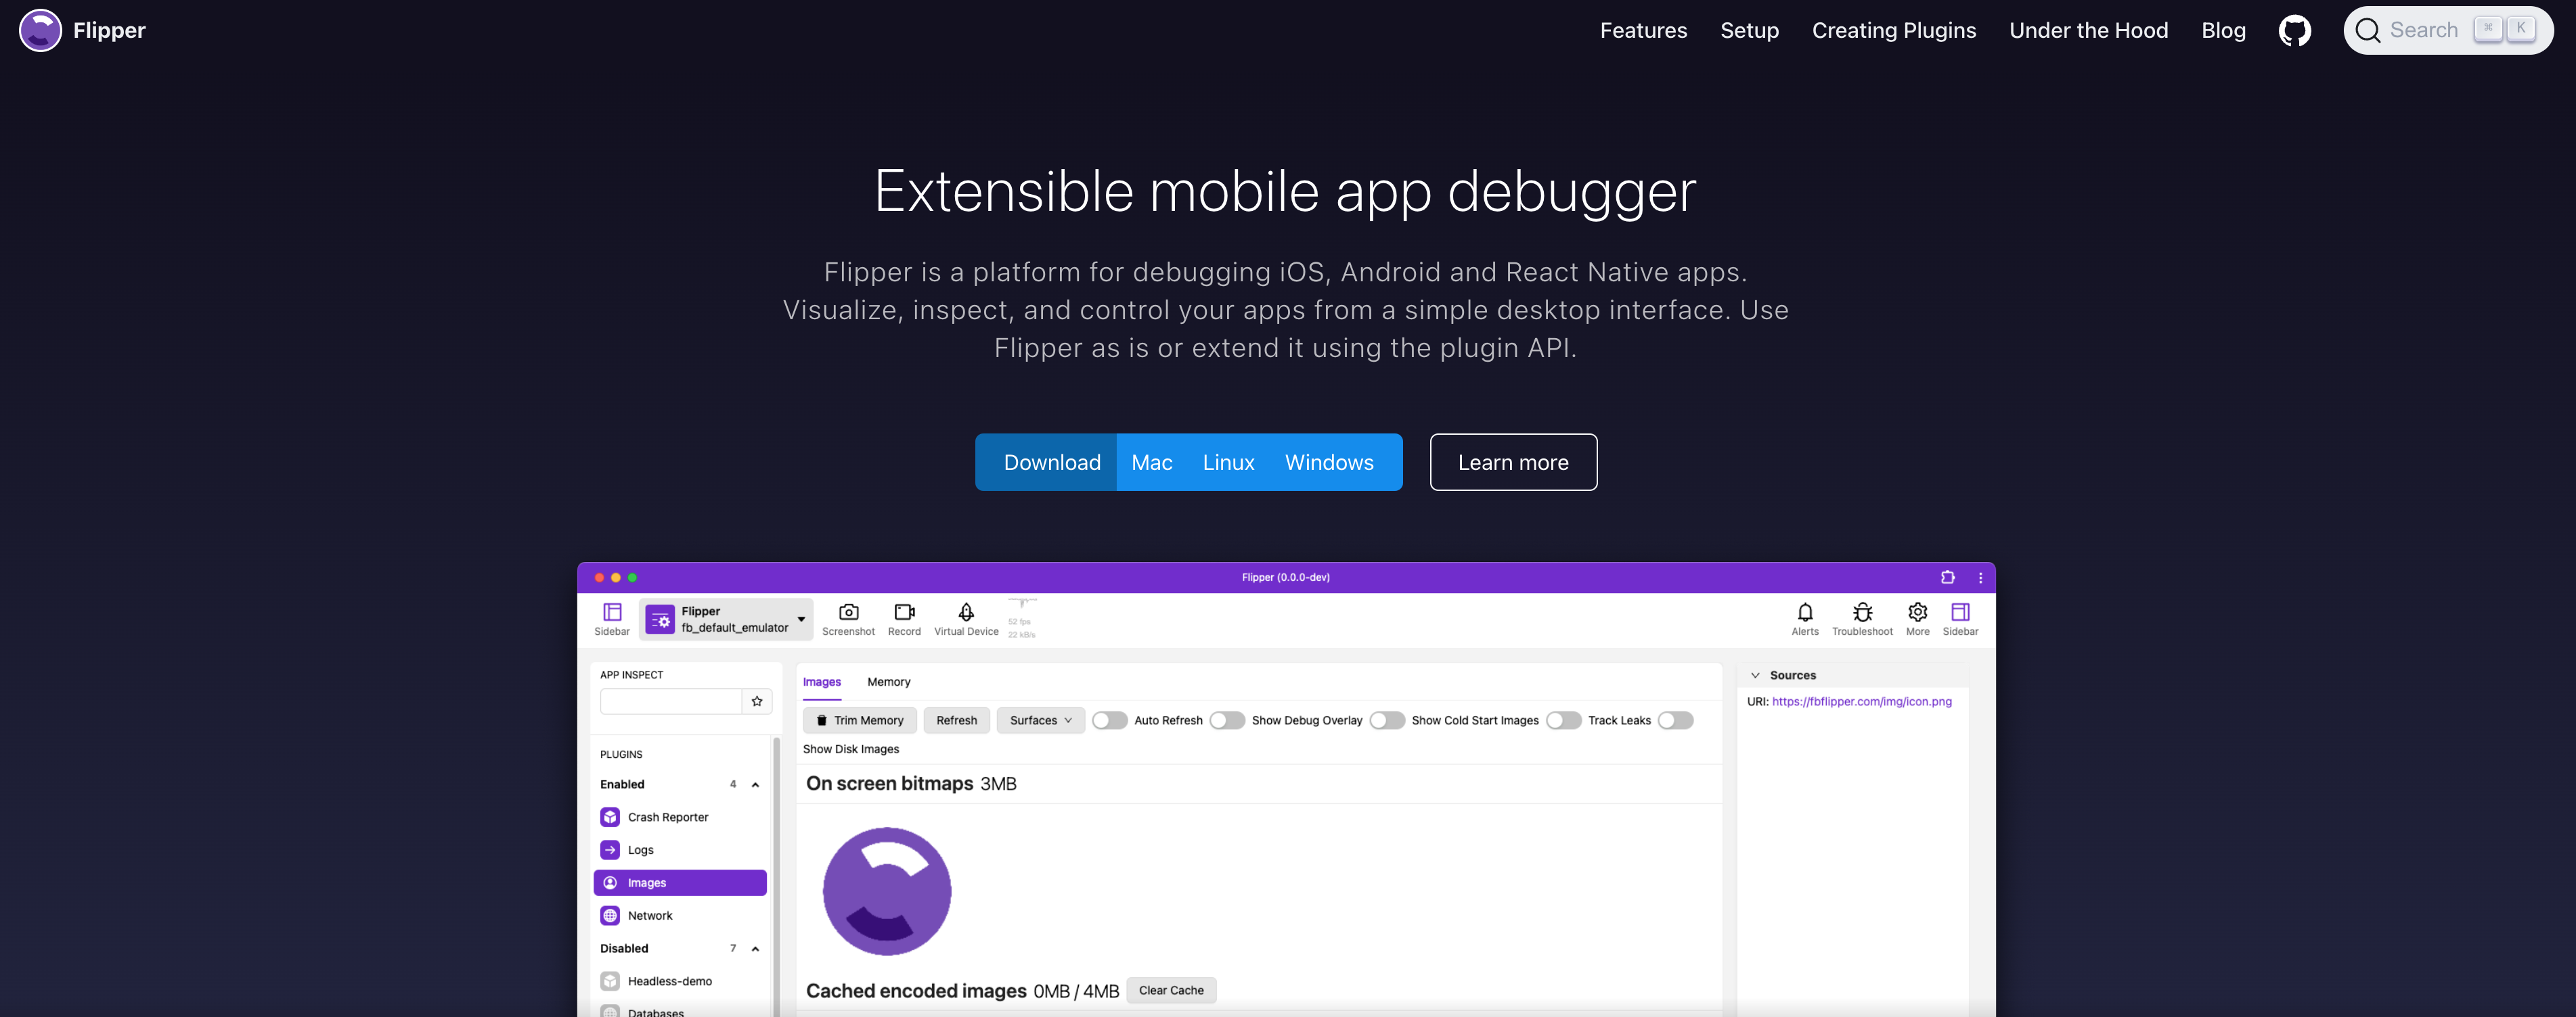Toggle the switch left of Track Leaks
The height and width of the screenshot is (1017, 2576).
point(1563,720)
